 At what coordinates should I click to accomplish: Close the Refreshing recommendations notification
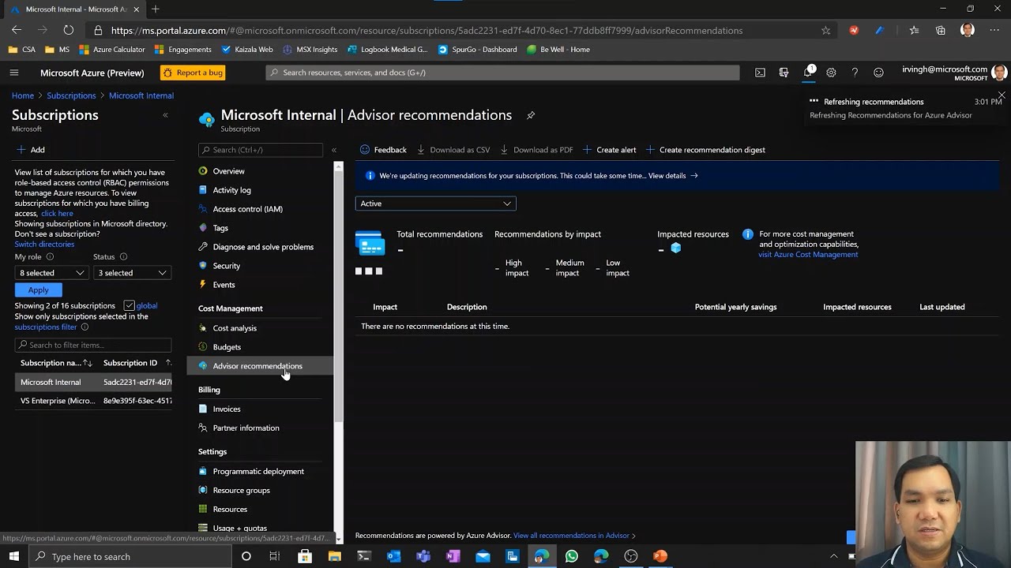click(x=1002, y=95)
